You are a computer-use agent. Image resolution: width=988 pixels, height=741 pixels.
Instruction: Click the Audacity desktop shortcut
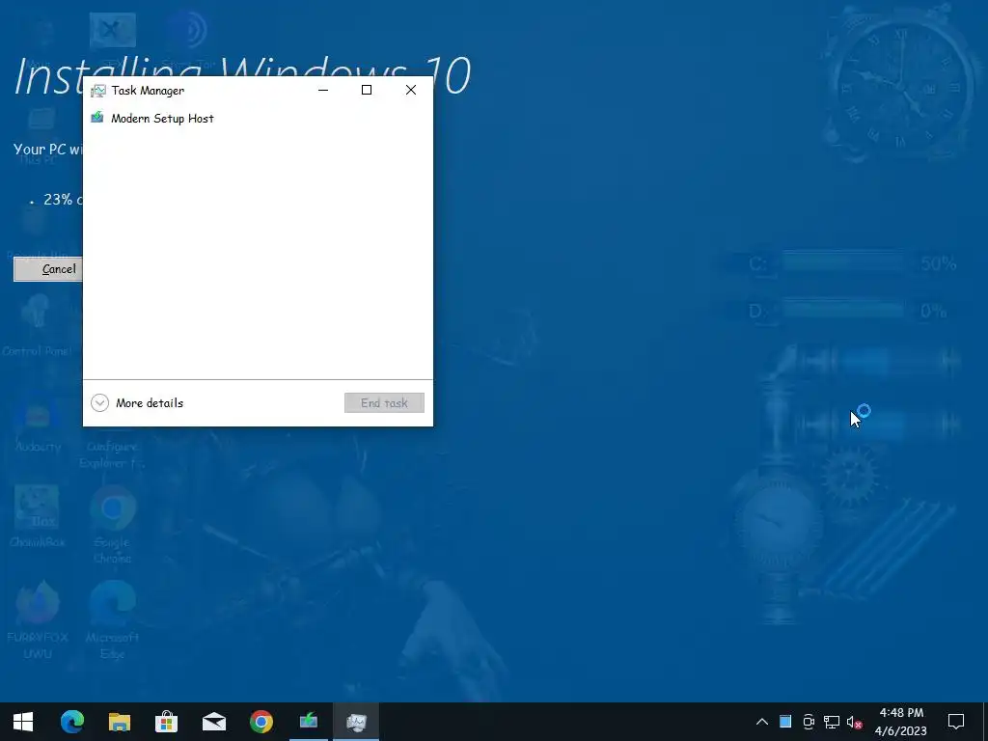pyautogui.click(x=38, y=423)
